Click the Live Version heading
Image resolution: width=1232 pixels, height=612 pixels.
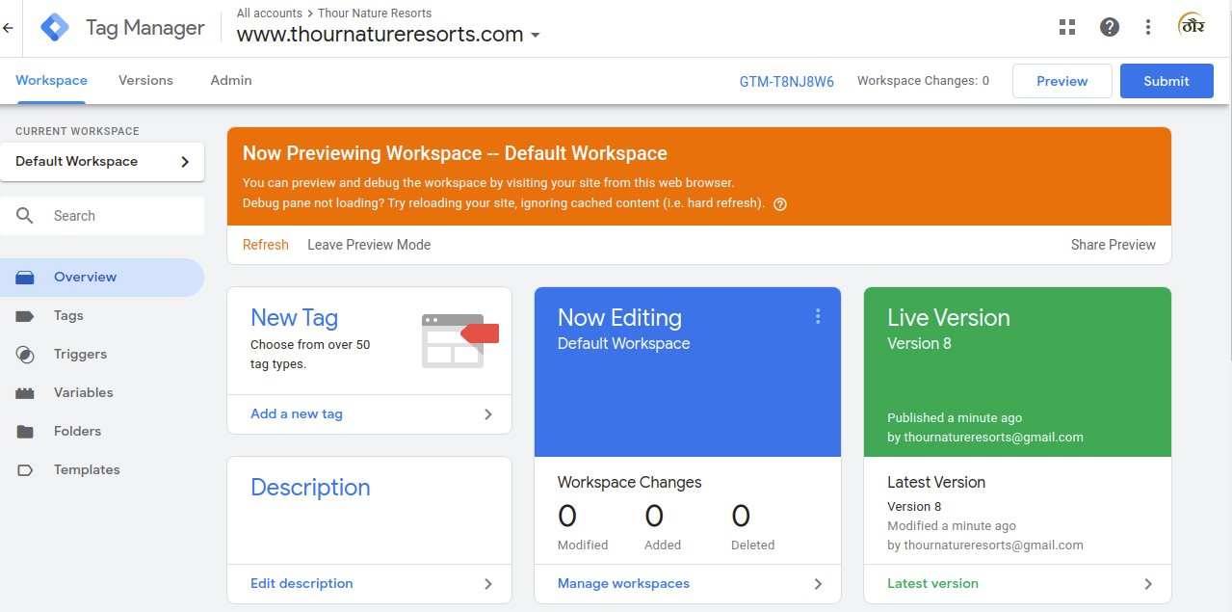949,318
